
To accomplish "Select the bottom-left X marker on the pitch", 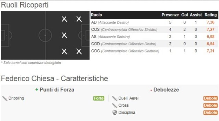I will [65, 51].
